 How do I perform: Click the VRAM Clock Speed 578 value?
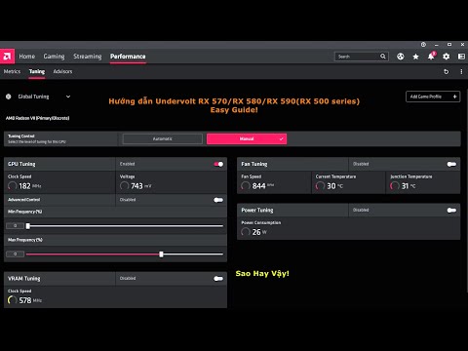point(25,300)
